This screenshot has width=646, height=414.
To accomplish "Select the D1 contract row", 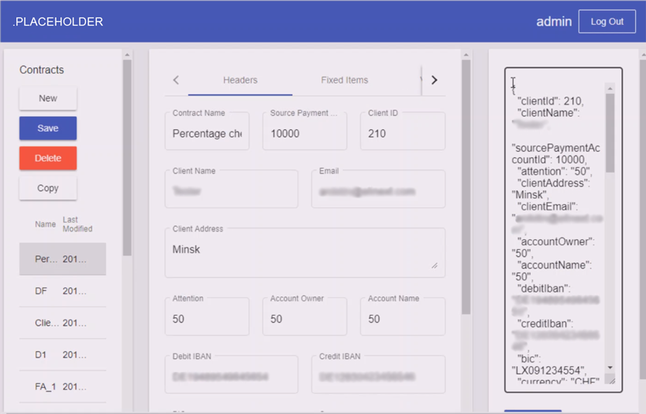I will pos(62,355).
